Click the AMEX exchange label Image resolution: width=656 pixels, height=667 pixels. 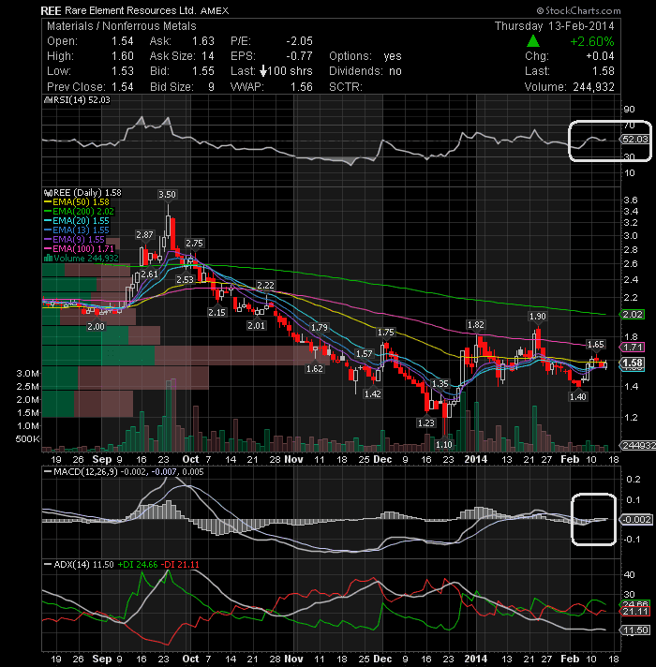click(215, 11)
